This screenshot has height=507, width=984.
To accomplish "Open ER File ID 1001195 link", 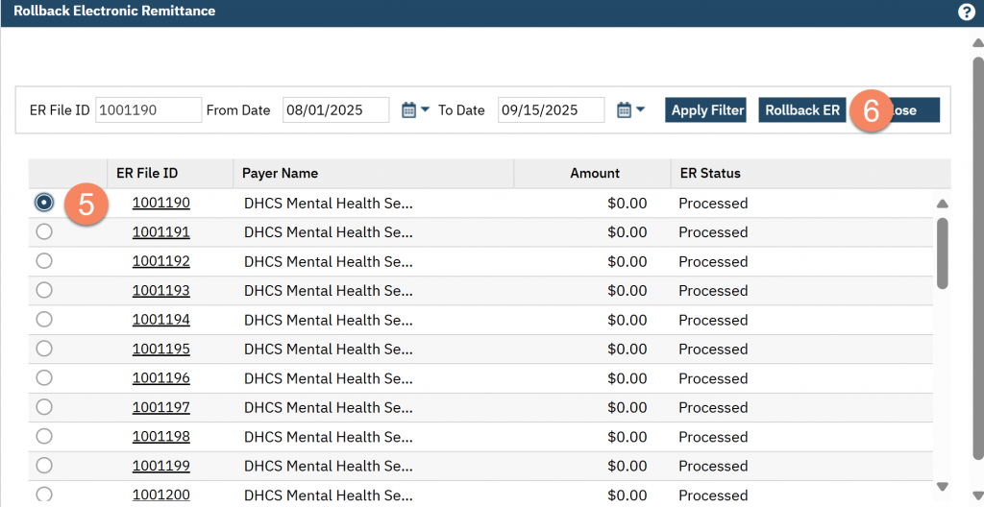I will click(160, 349).
